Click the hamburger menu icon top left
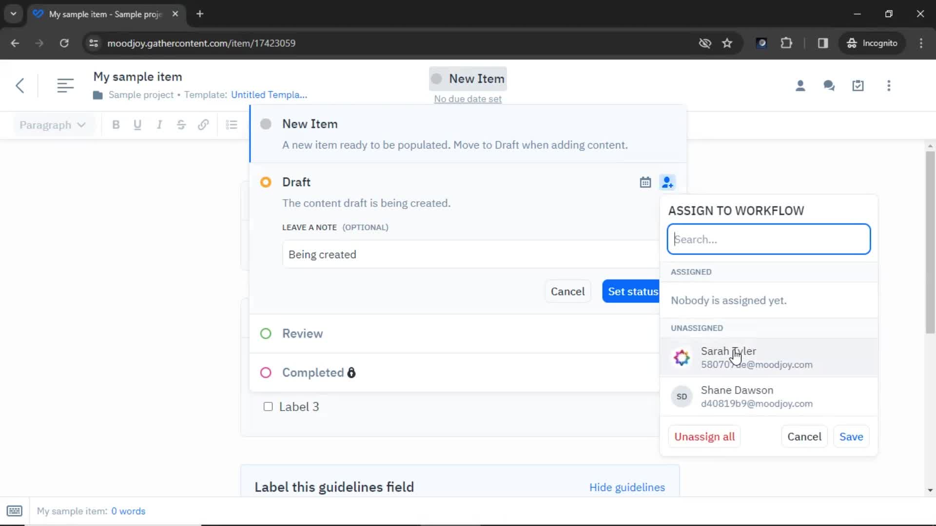 pyautogui.click(x=65, y=85)
